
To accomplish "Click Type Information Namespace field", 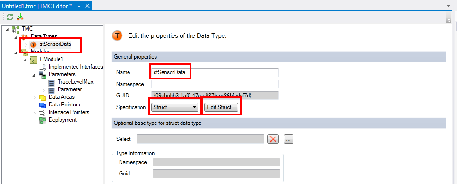I will [216, 162].
